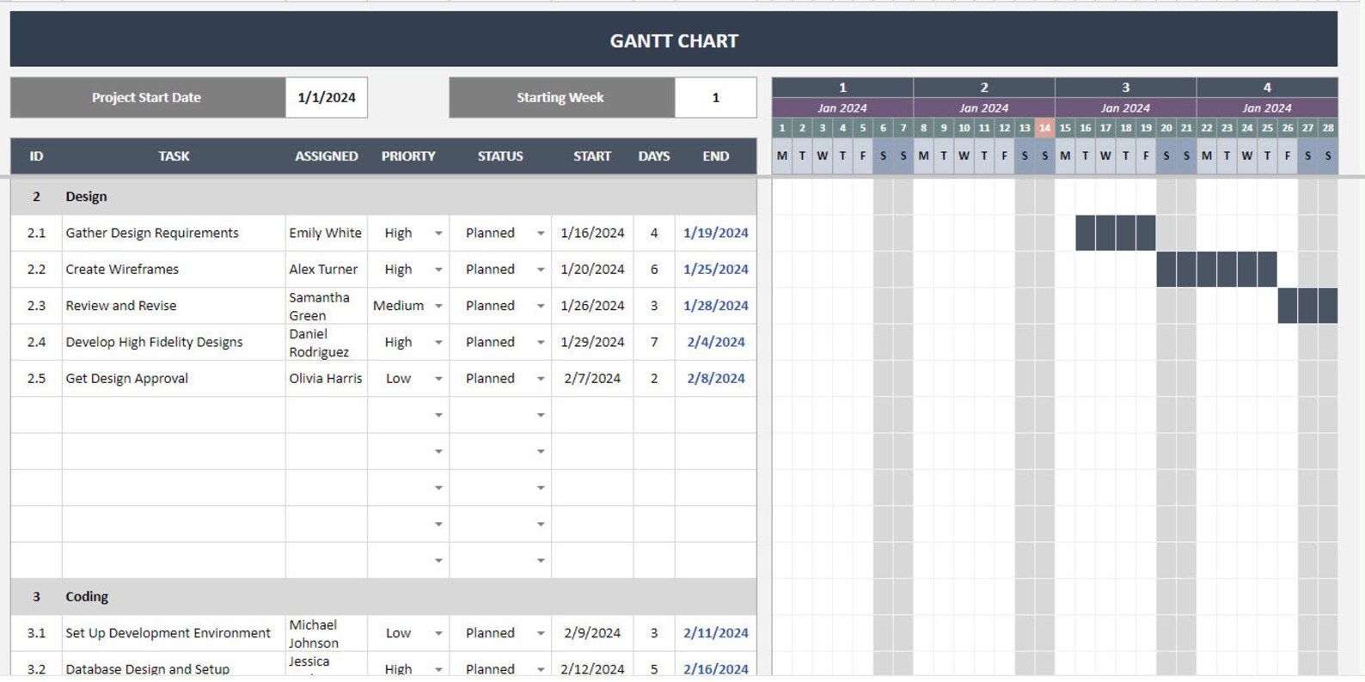Image resolution: width=1365 pixels, height=682 pixels.
Task: Select start date 1/26/2024
Action: (x=592, y=306)
